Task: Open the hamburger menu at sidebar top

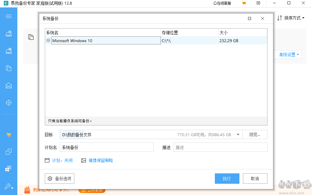Action: coord(8,16)
